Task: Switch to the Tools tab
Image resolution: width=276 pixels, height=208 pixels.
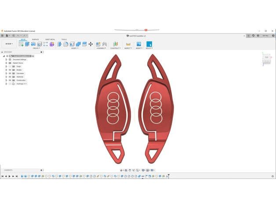Action: (x=64, y=39)
